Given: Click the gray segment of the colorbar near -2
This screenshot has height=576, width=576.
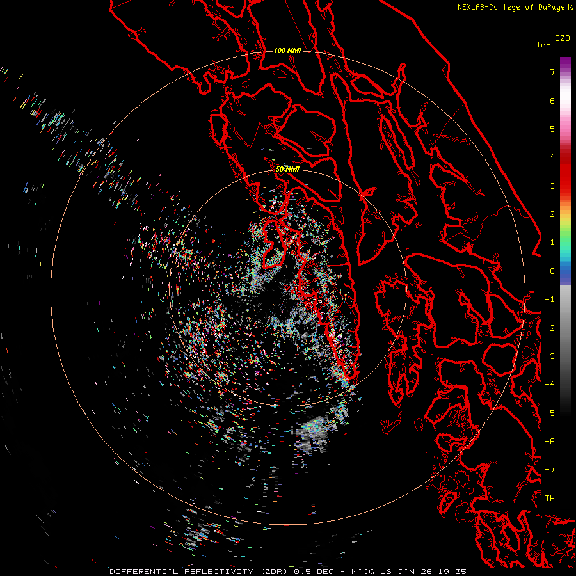Looking at the screenshot, I should 565,328.
